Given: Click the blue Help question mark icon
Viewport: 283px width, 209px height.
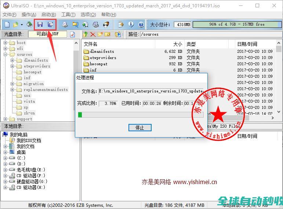Looking at the screenshot, I should point(141,25).
